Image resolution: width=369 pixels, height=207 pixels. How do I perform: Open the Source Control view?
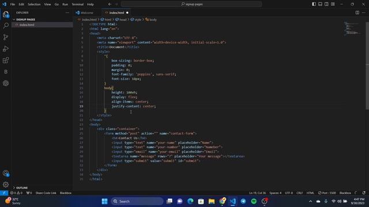[x=6, y=37]
